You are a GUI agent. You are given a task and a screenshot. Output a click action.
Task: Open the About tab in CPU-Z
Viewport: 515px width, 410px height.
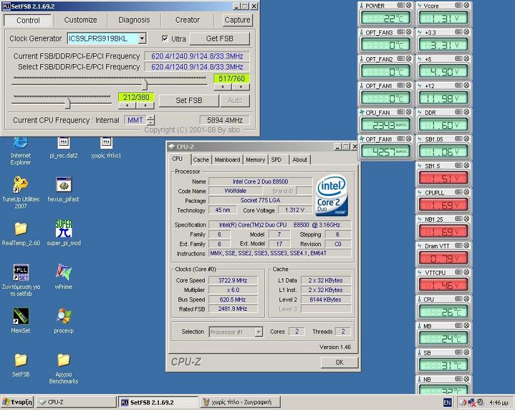(300, 160)
